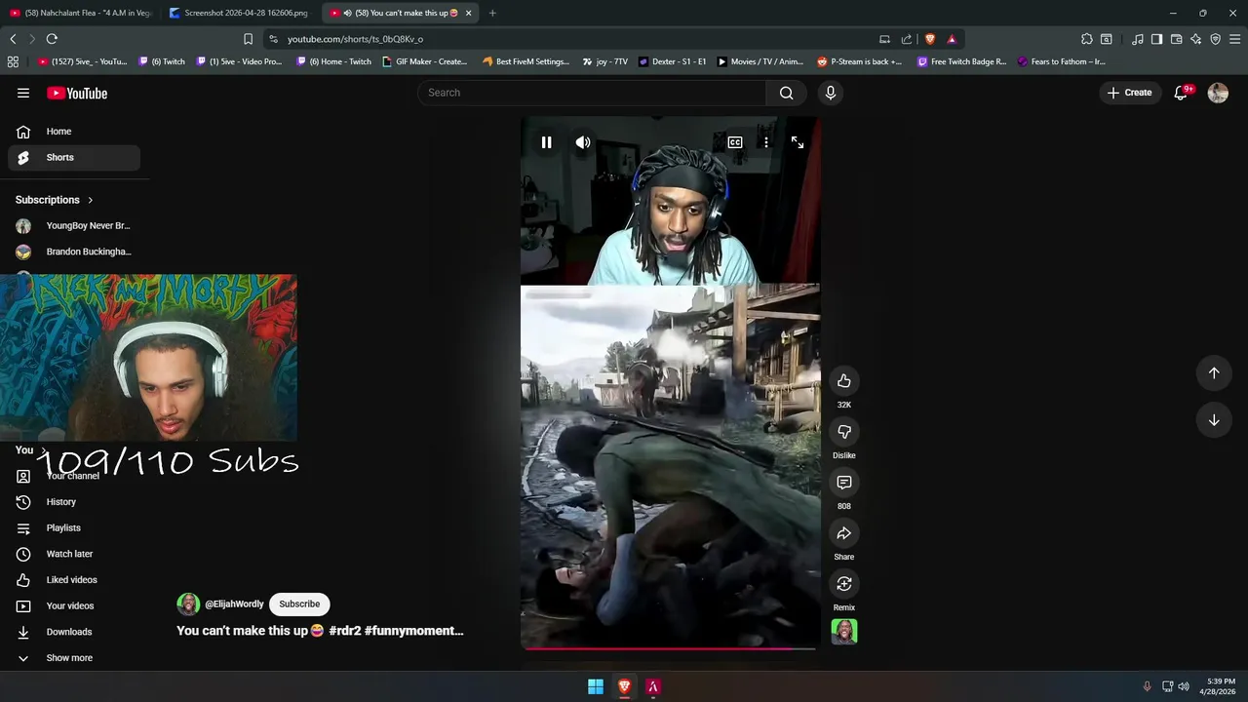Like the Short with 32K likes

(x=844, y=381)
